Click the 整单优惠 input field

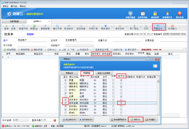tap(46, 120)
